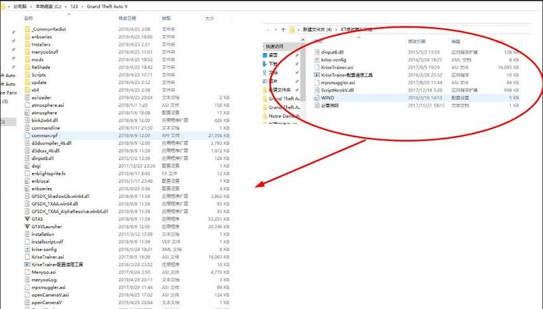Screen dimensions: 543x309
Task: Click the WIND settings file icon
Action: [316, 98]
